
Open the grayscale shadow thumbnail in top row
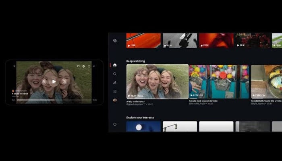pos(180,40)
